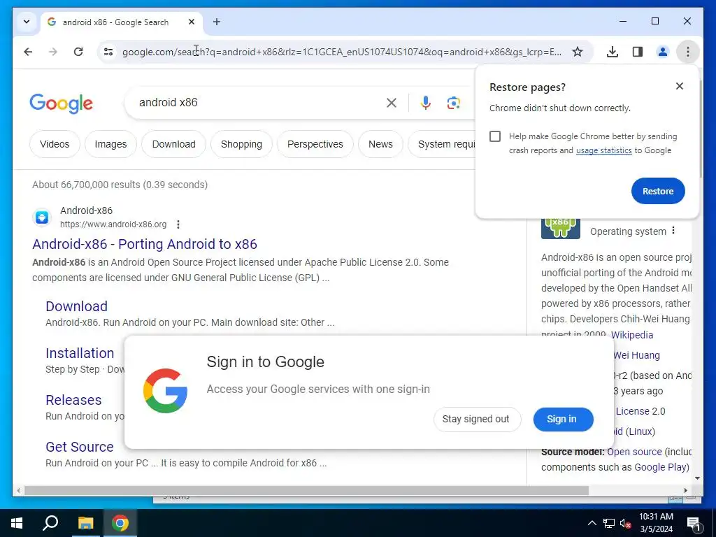Image resolution: width=716 pixels, height=537 pixels.
Task: Dismiss the Restore pages popup
Action: point(680,86)
